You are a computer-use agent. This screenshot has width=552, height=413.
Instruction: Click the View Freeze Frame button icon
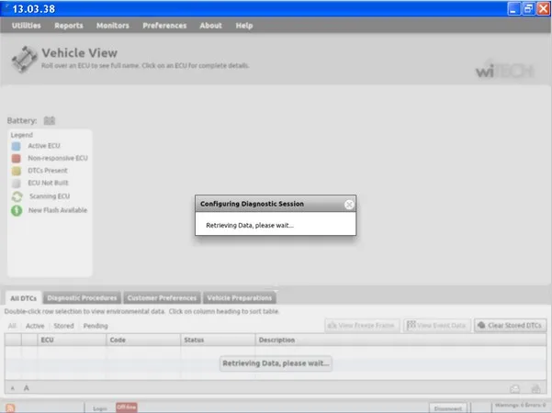tap(332, 326)
